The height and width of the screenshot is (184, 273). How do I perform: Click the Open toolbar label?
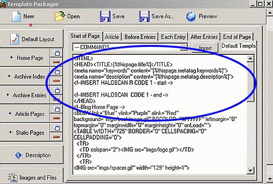(x=73, y=16)
